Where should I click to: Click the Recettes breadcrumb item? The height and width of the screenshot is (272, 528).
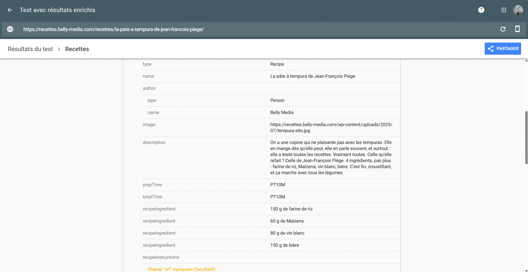(77, 49)
